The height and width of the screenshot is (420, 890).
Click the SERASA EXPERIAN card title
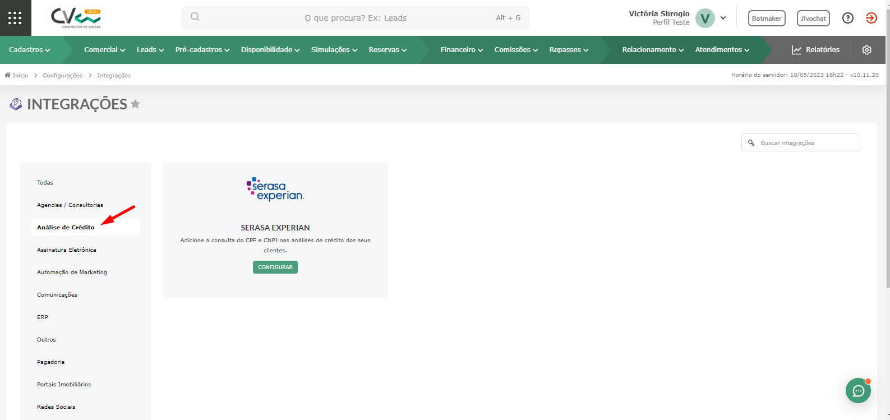pyautogui.click(x=275, y=228)
